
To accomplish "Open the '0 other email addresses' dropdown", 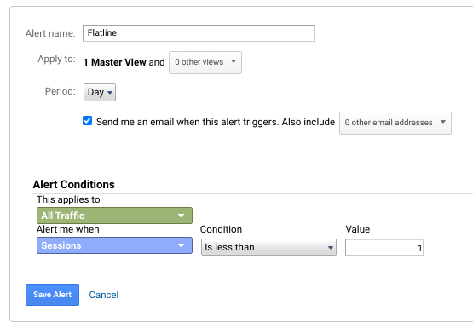I will 395,123.
